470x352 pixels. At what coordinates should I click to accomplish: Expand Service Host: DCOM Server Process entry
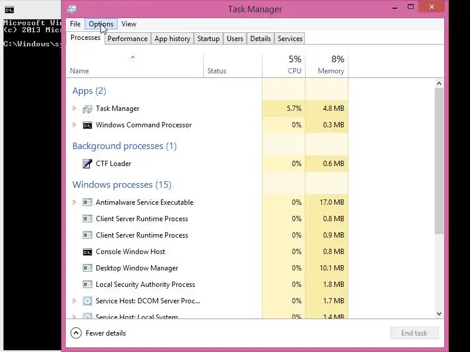75,301
